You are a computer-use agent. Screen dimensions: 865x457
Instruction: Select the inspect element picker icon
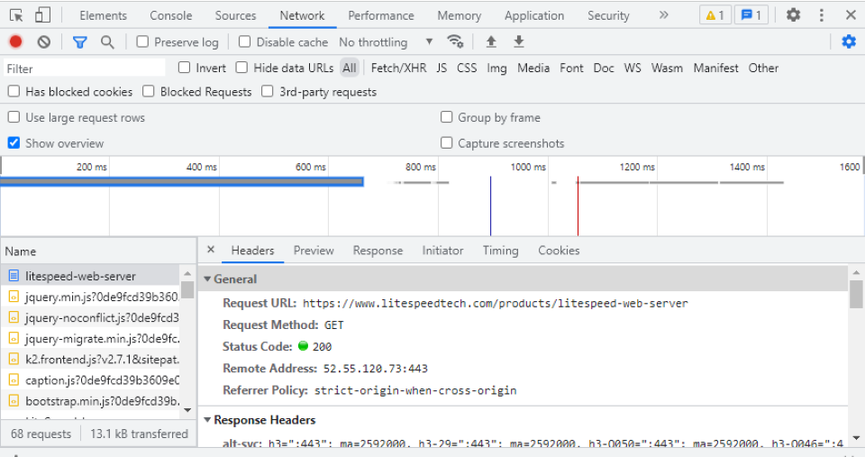point(16,15)
